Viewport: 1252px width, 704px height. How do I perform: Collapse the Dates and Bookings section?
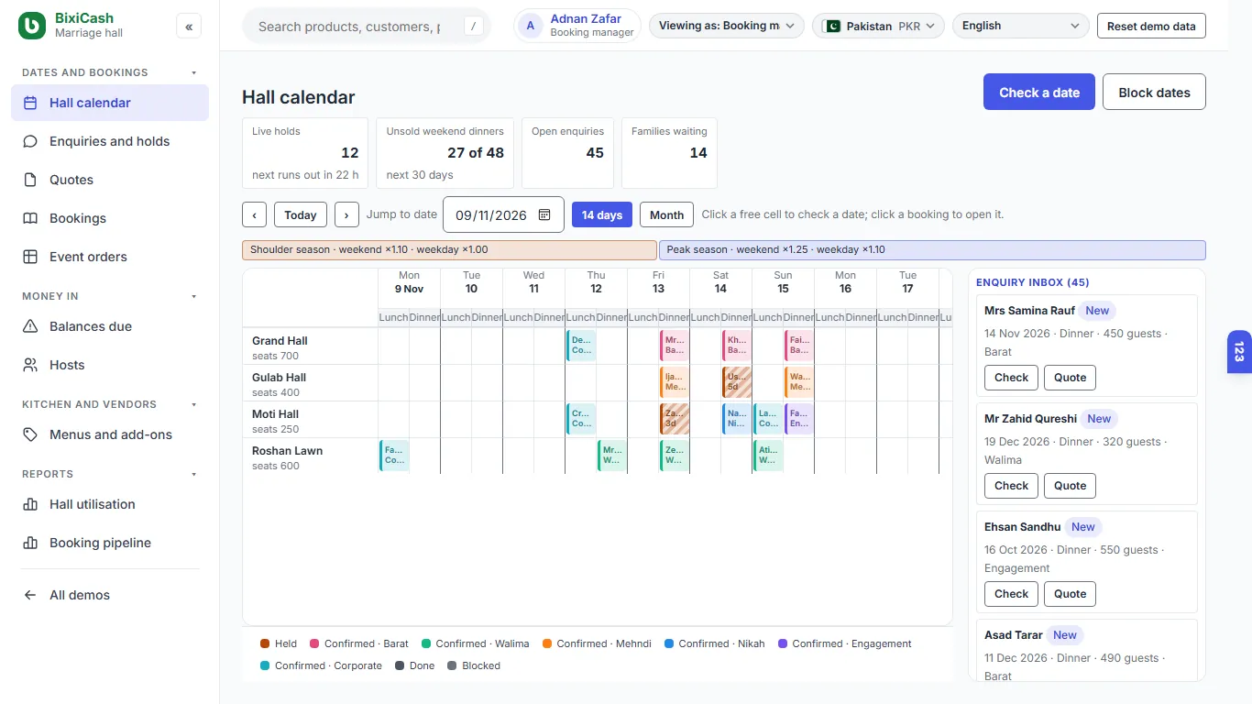click(193, 72)
